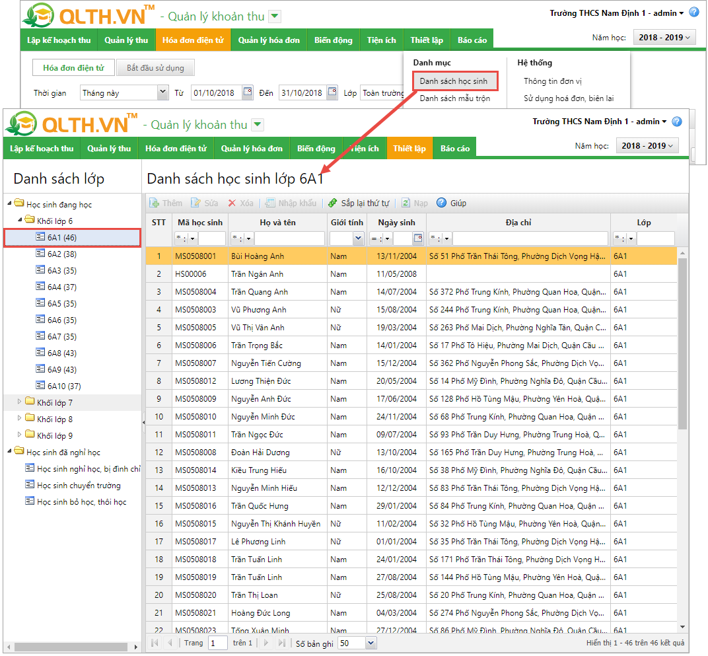This screenshot has height=656, width=708.
Task: Open the Giới tính filter dropdown
Action: click(358, 238)
